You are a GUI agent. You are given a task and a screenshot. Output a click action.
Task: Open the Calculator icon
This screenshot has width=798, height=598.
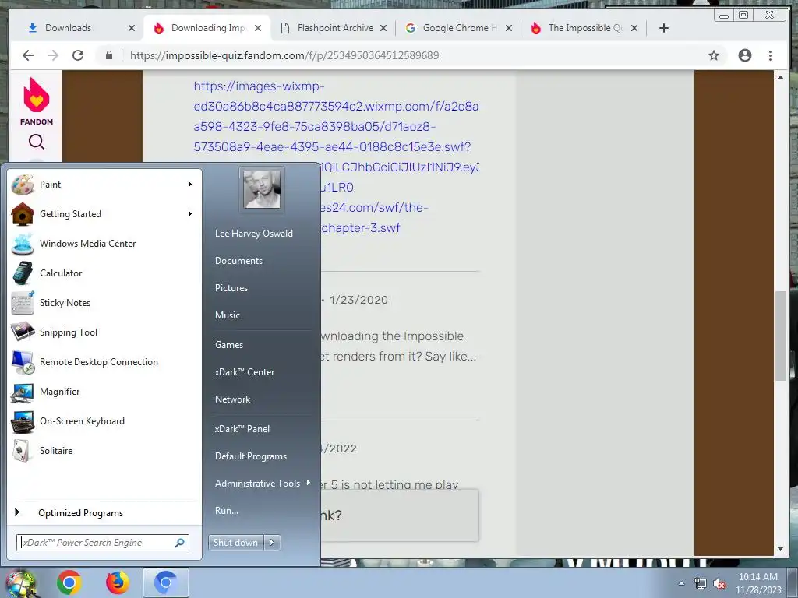23,273
